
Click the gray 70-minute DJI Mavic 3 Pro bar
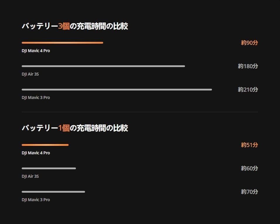53,192
